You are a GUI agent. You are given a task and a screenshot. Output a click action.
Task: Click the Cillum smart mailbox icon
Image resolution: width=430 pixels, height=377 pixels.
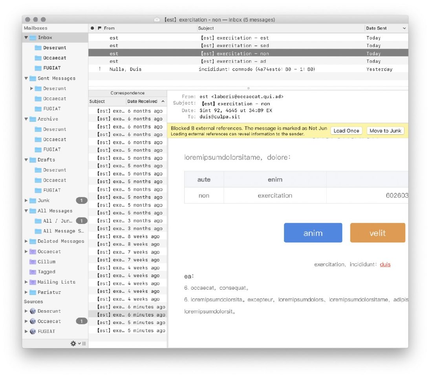33,262
